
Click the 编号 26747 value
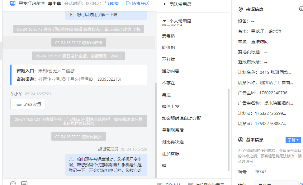260,172
